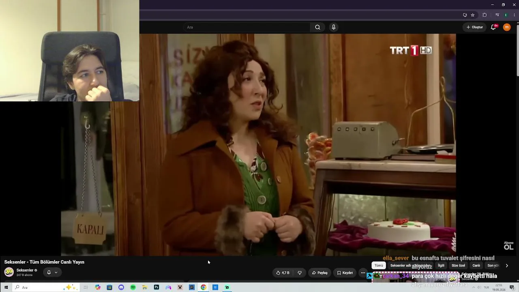
Task: Click the 247 B abone subscriber count
Action: click(x=24, y=275)
